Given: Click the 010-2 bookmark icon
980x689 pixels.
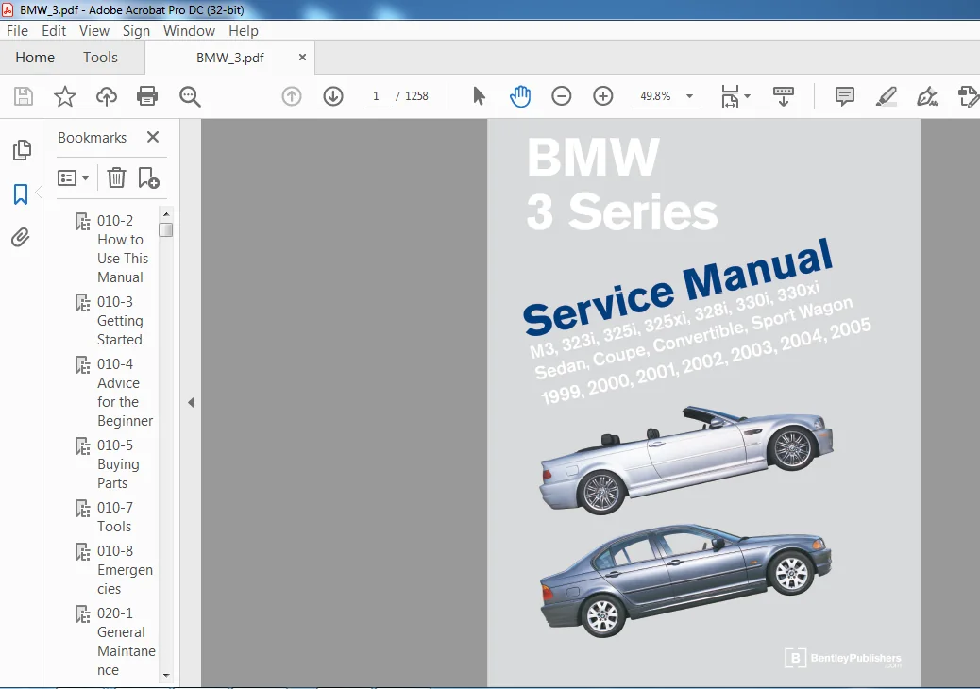Looking at the screenshot, I should tap(82, 221).
